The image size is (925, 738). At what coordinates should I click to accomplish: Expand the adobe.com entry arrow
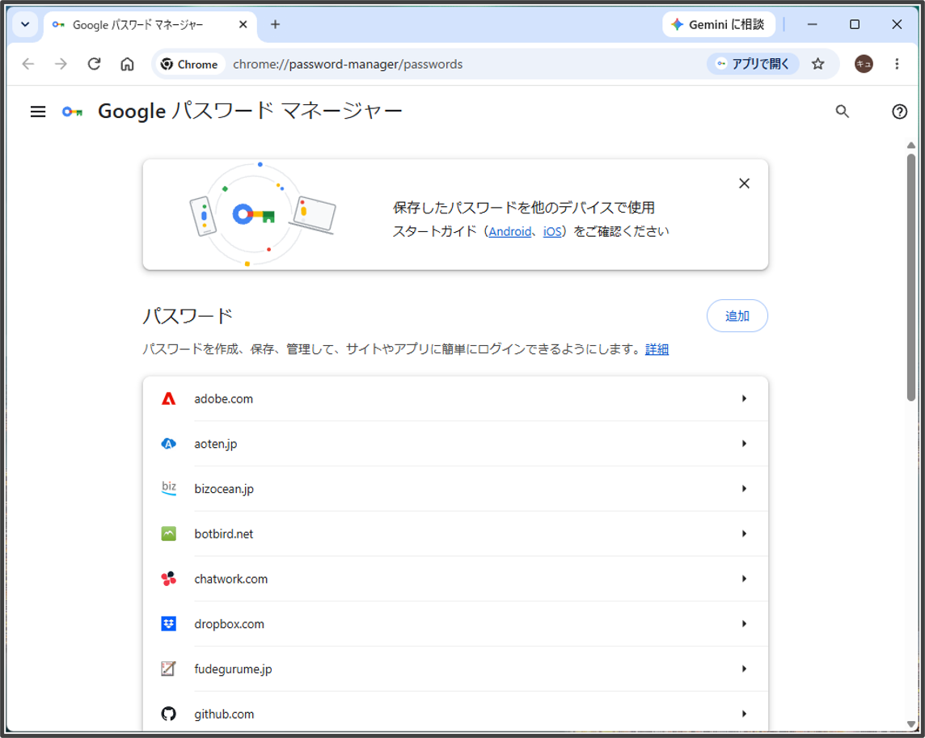pyautogui.click(x=744, y=399)
